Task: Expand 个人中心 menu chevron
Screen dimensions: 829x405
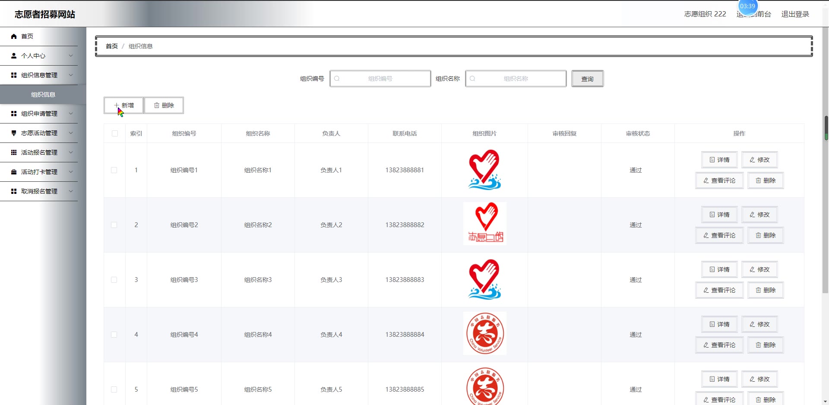Action: [71, 56]
